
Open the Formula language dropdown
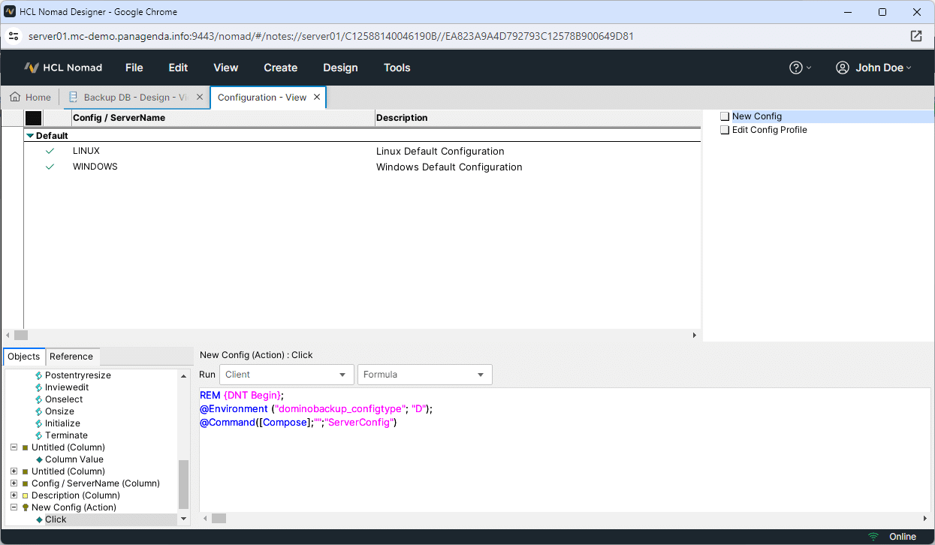(x=424, y=375)
